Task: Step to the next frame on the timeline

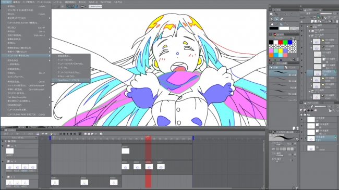Action: (x=71, y=134)
